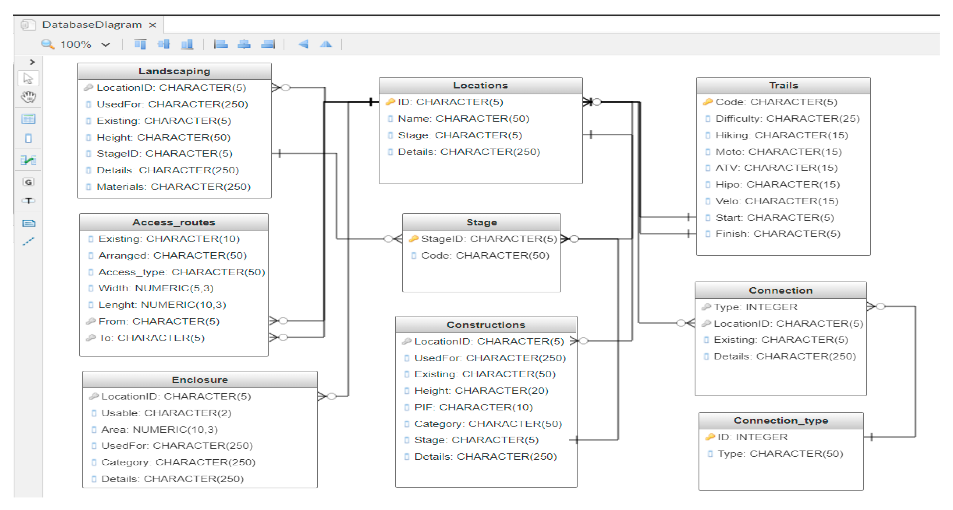Viewport: 953px width, 510px height.
Task: Open the 100% zoom level dropdown
Action: pos(106,45)
